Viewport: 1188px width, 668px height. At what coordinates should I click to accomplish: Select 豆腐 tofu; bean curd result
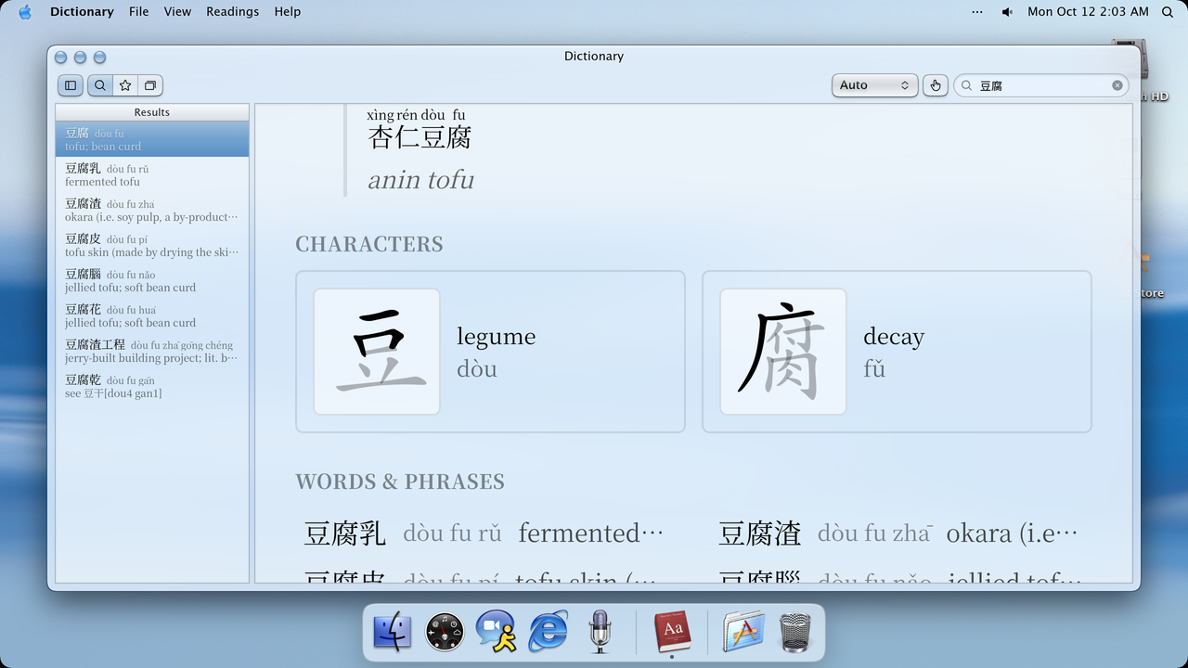152,139
